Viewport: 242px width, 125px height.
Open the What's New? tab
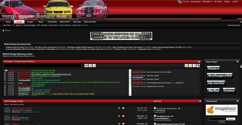point(65,22)
